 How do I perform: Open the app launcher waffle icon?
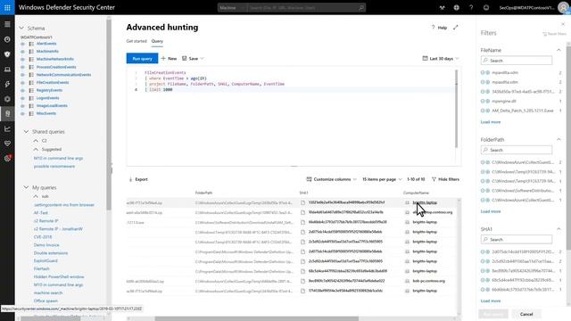point(7,7)
